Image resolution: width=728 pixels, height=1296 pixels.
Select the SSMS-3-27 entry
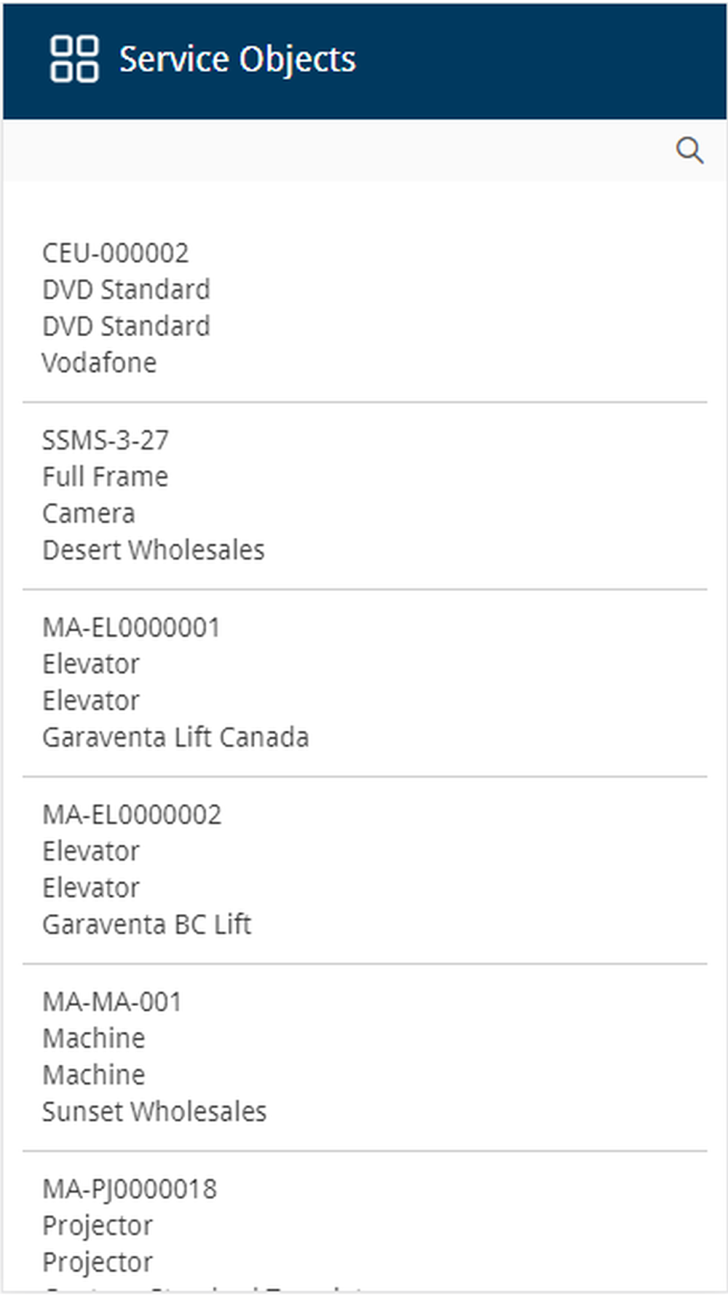point(106,440)
